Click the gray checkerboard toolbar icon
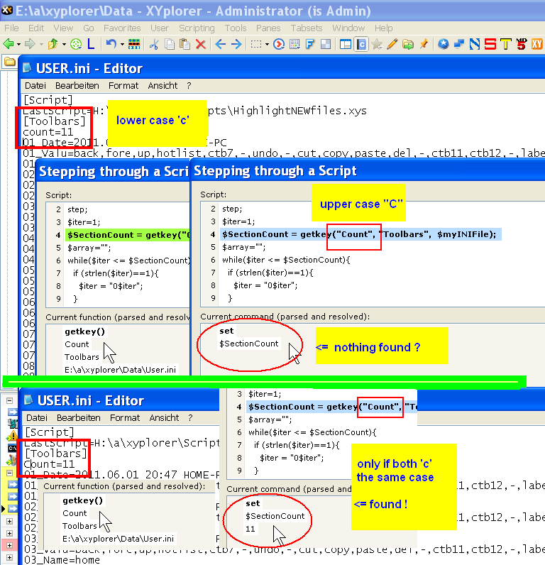The height and width of the screenshot is (565, 545). coord(326,44)
